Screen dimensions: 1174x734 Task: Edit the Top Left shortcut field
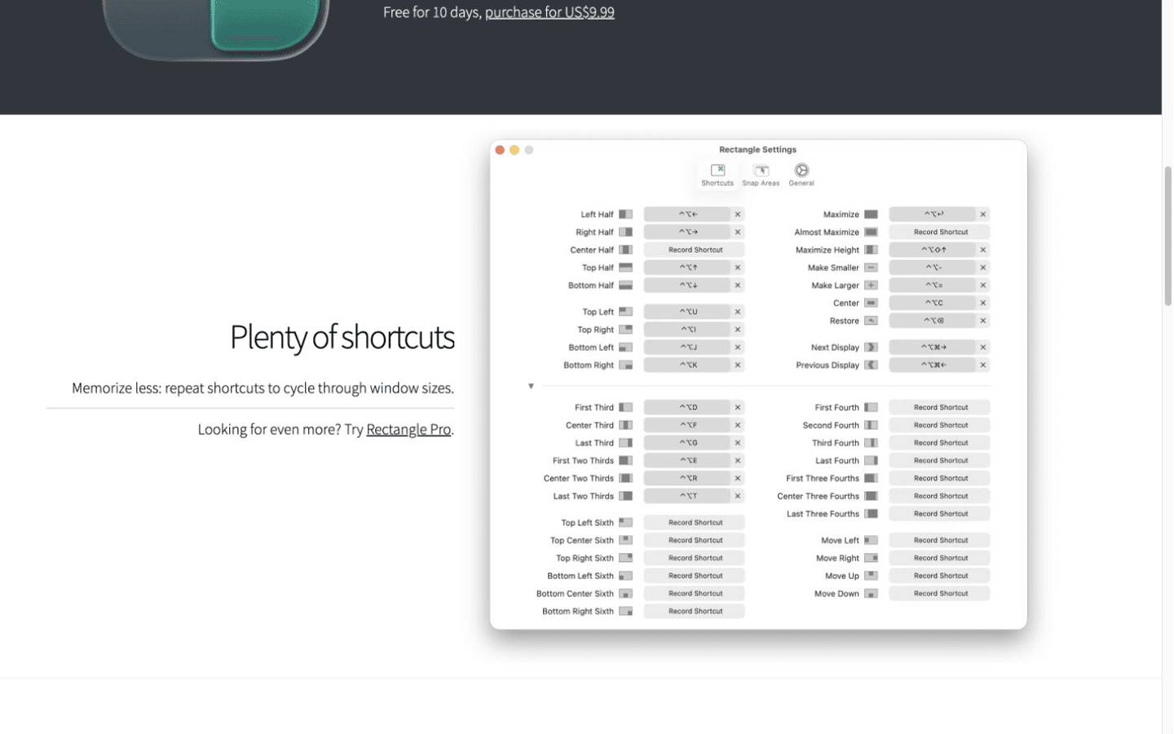[687, 312]
